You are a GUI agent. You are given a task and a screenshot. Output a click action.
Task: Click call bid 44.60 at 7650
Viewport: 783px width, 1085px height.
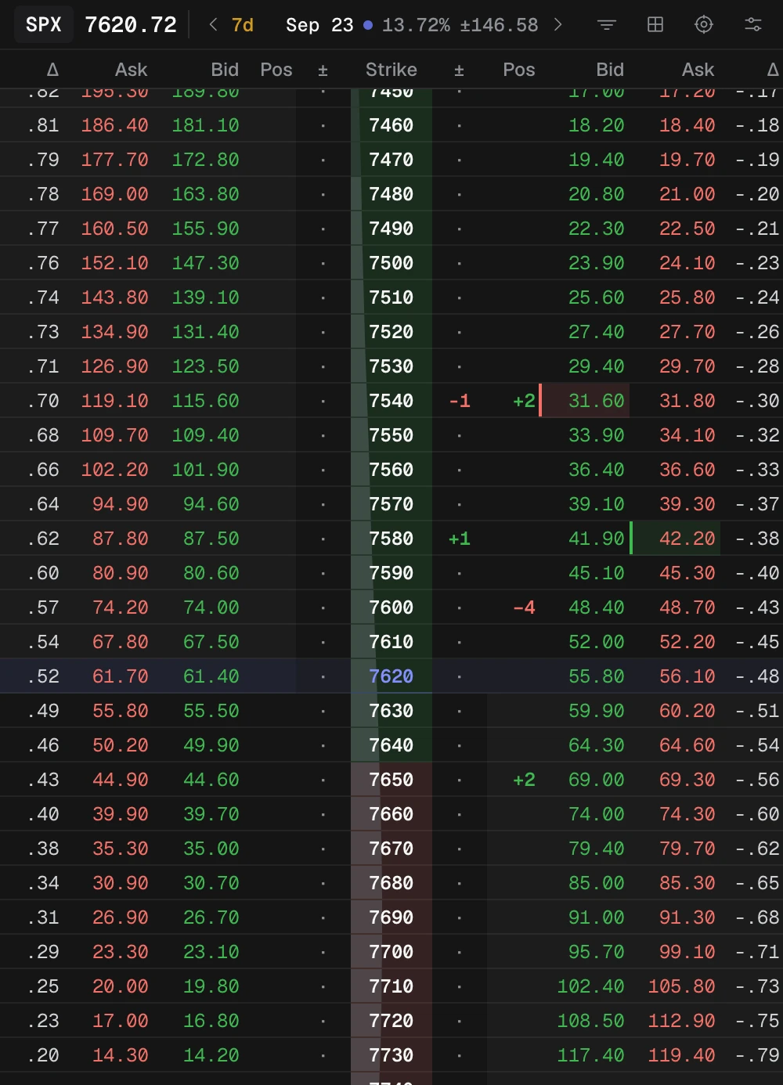pyautogui.click(x=211, y=780)
